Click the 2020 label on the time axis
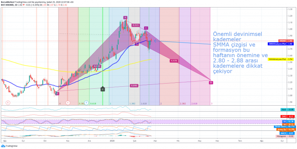 112,140
